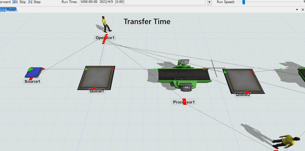
Task: Select the Source1 object
Action: (33, 72)
